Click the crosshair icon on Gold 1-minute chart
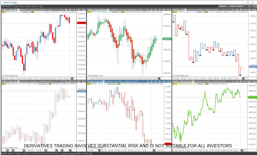This screenshot has width=257, height=155. click(x=250, y=10)
